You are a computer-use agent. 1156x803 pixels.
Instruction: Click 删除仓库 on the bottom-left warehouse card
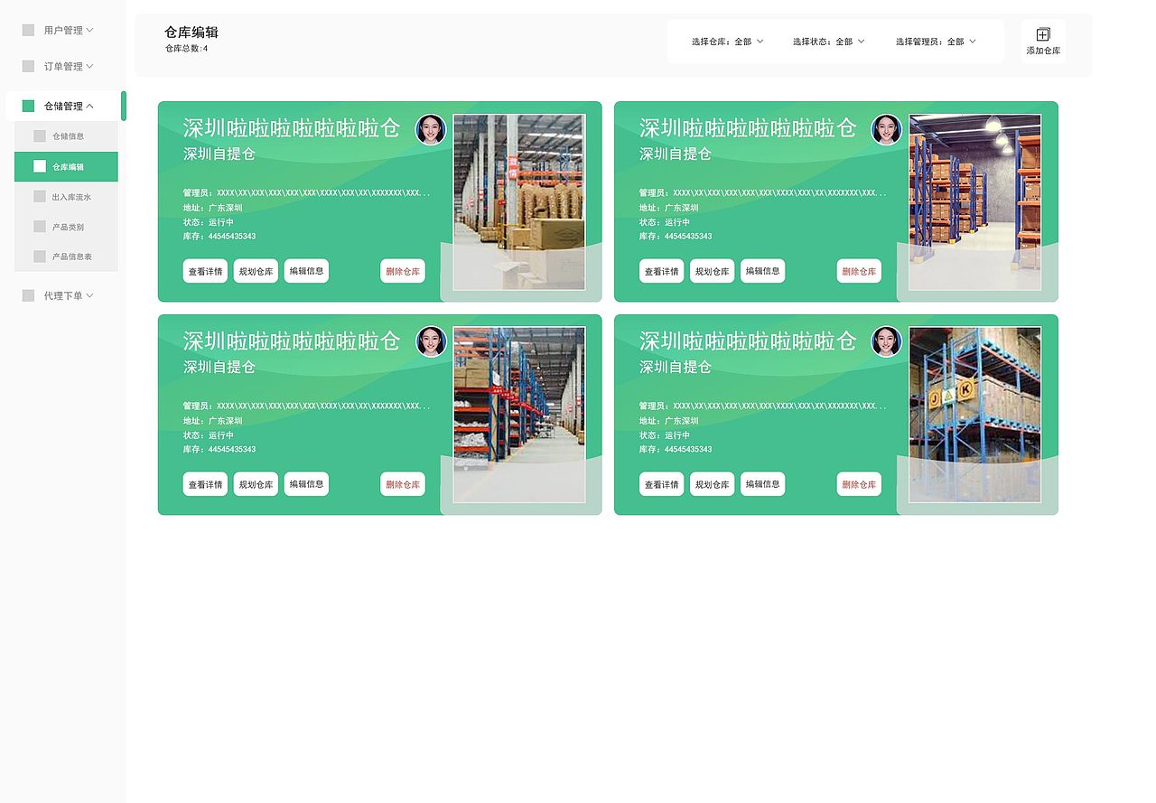click(403, 484)
